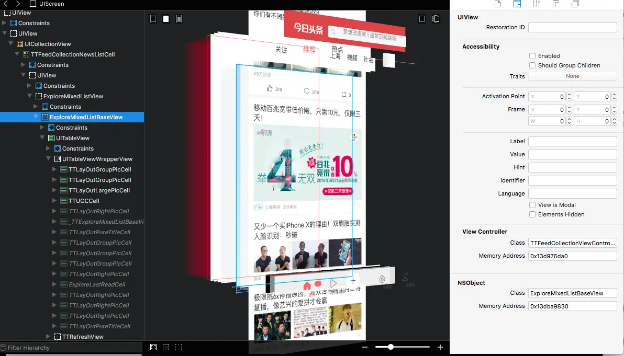Select the TTFeedCollectionNewsListCell row
The height and width of the screenshot is (356, 624).
72,54
